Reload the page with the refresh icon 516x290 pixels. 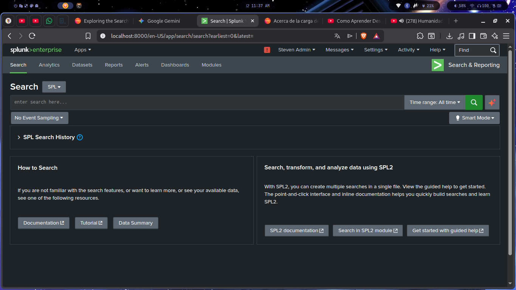[32, 36]
